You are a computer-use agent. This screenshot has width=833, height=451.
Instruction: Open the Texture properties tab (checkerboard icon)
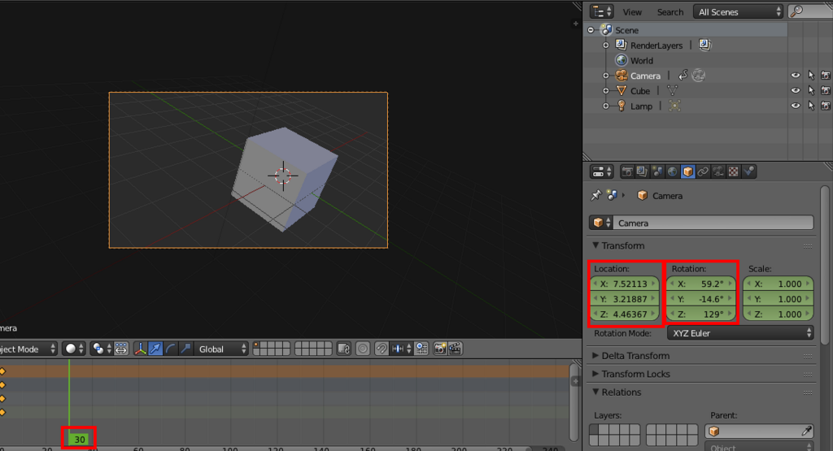point(734,171)
